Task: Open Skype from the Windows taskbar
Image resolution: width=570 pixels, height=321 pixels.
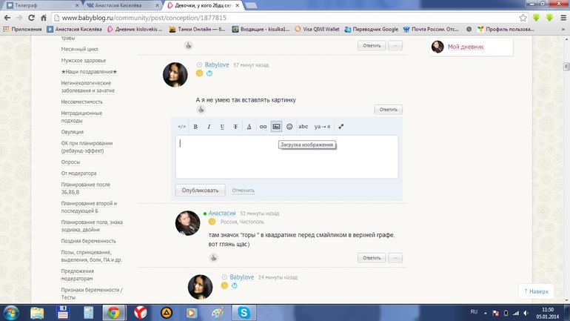Action: click(243, 313)
